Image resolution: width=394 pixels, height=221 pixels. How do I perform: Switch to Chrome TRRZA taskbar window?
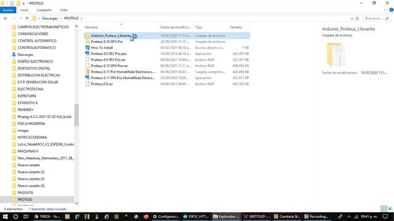pyautogui.click(x=47, y=217)
